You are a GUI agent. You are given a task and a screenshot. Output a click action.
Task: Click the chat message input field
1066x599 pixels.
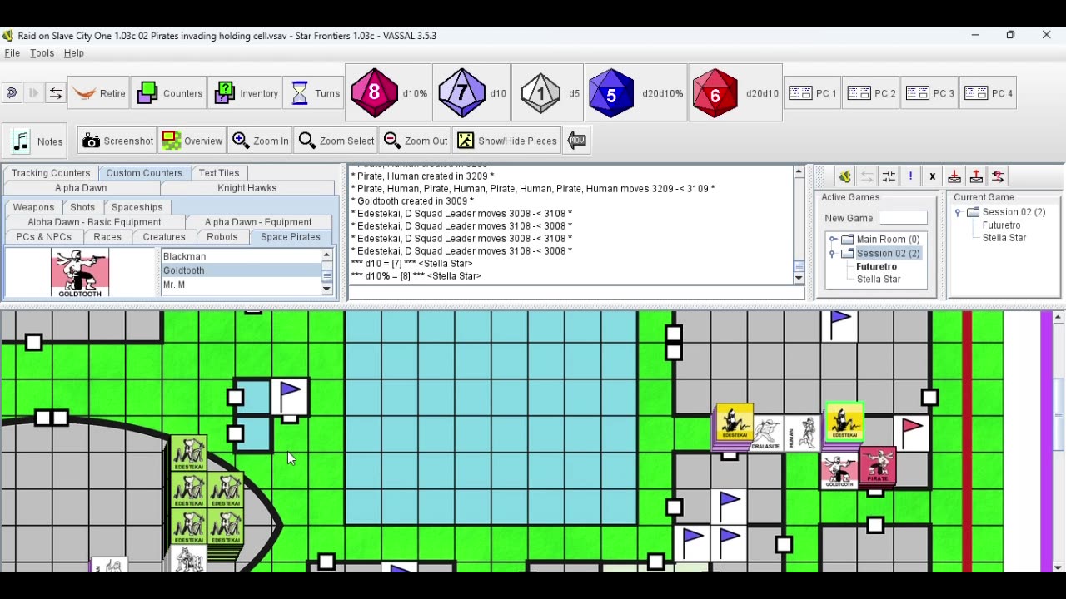(x=576, y=293)
